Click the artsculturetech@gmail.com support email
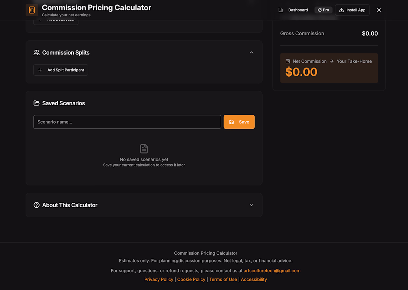This screenshot has width=408, height=290. 272,271
